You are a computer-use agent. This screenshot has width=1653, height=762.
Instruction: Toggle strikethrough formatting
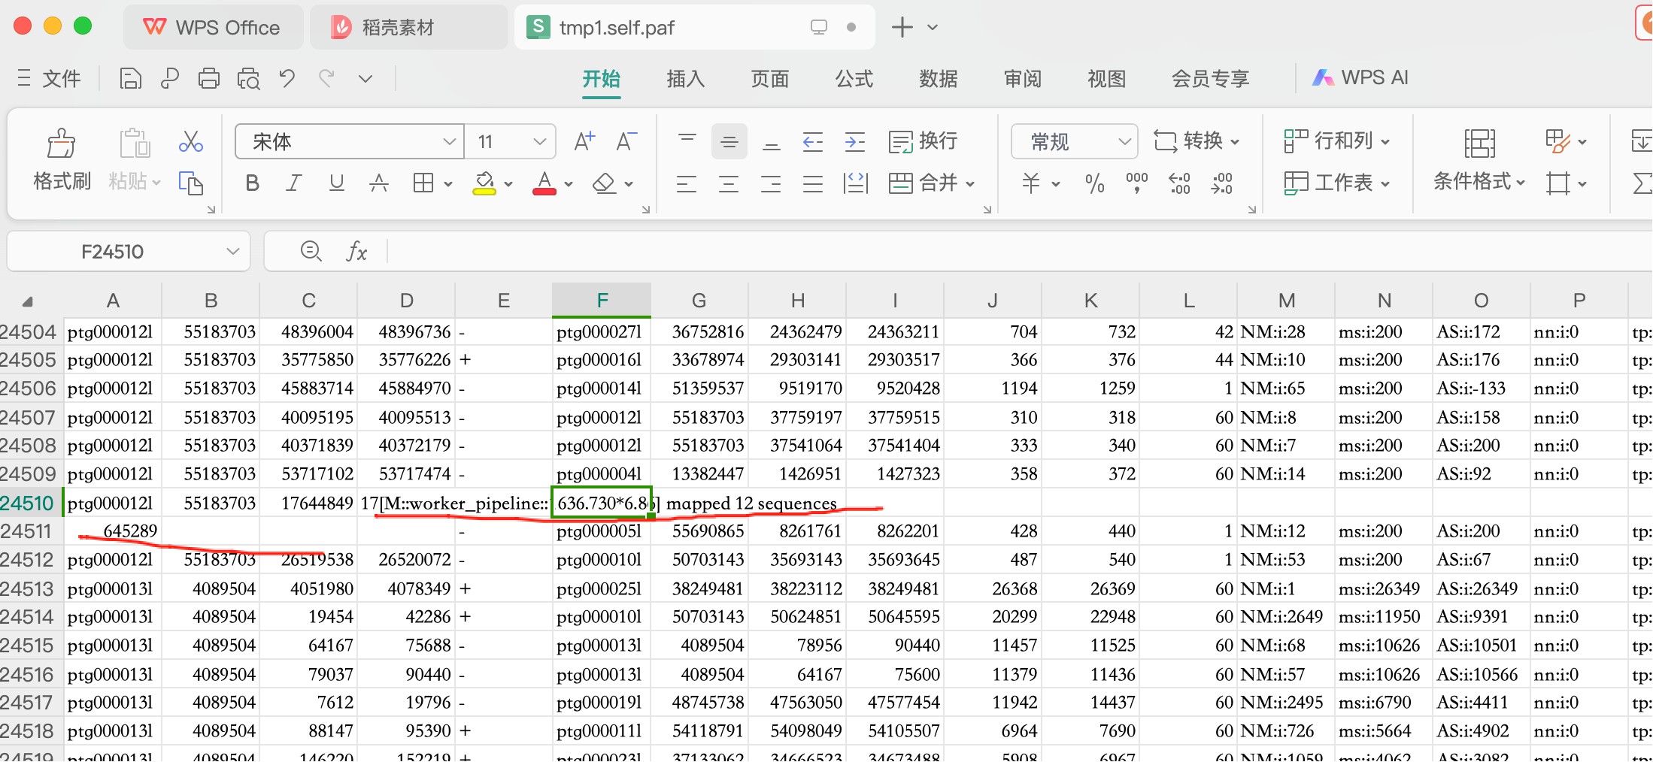(x=379, y=183)
